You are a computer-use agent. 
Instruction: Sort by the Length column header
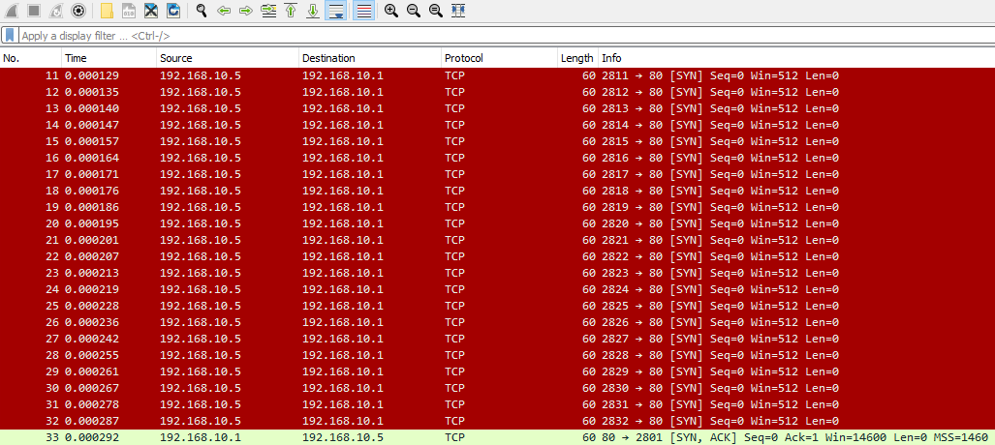(576, 58)
